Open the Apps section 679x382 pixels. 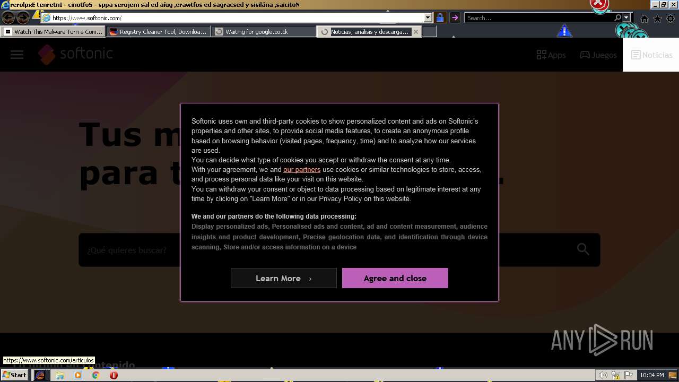[551, 55]
